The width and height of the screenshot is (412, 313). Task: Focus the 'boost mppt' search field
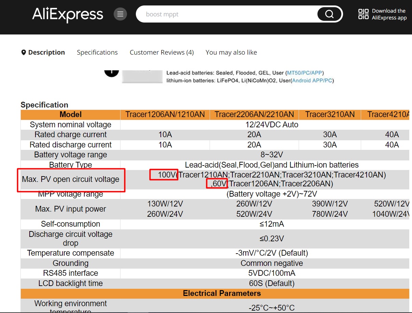point(225,14)
